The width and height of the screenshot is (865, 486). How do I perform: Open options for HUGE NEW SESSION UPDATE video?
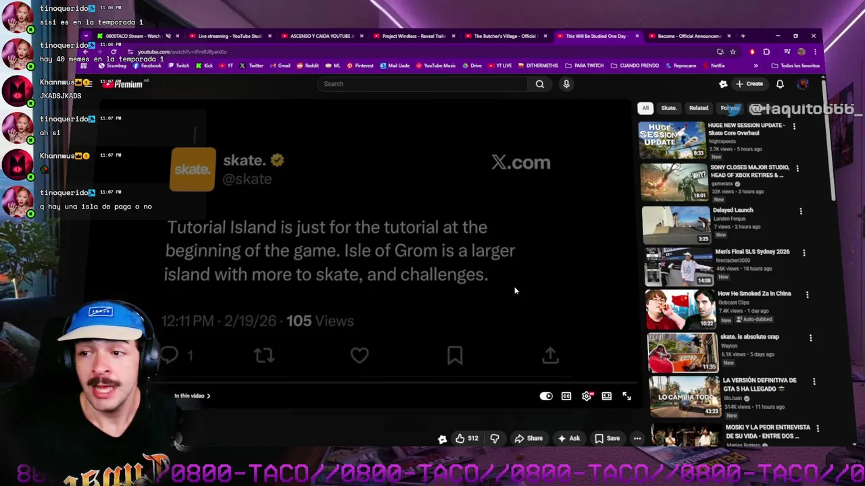click(x=794, y=126)
